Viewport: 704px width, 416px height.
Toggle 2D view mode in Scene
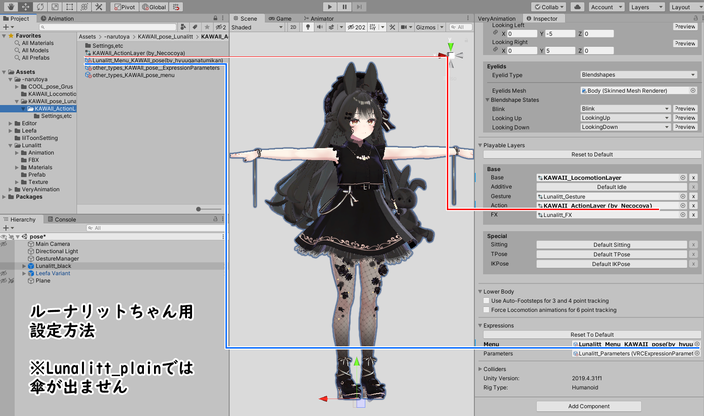[293, 27]
